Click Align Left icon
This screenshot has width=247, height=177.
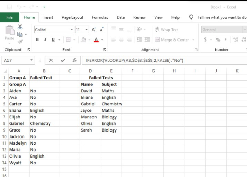click(113, 39)
